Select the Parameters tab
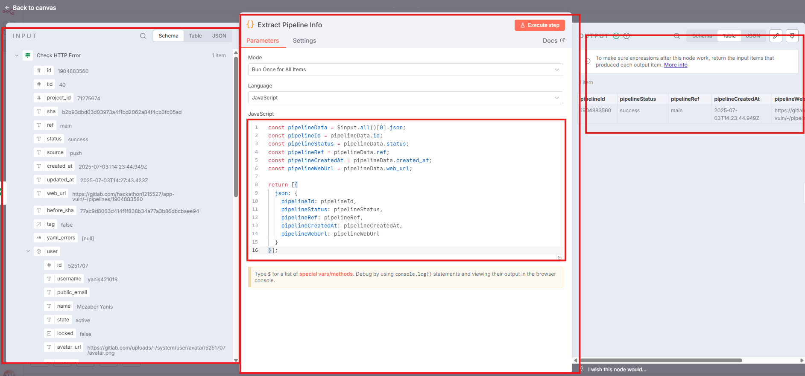 (x=263, y=41)
